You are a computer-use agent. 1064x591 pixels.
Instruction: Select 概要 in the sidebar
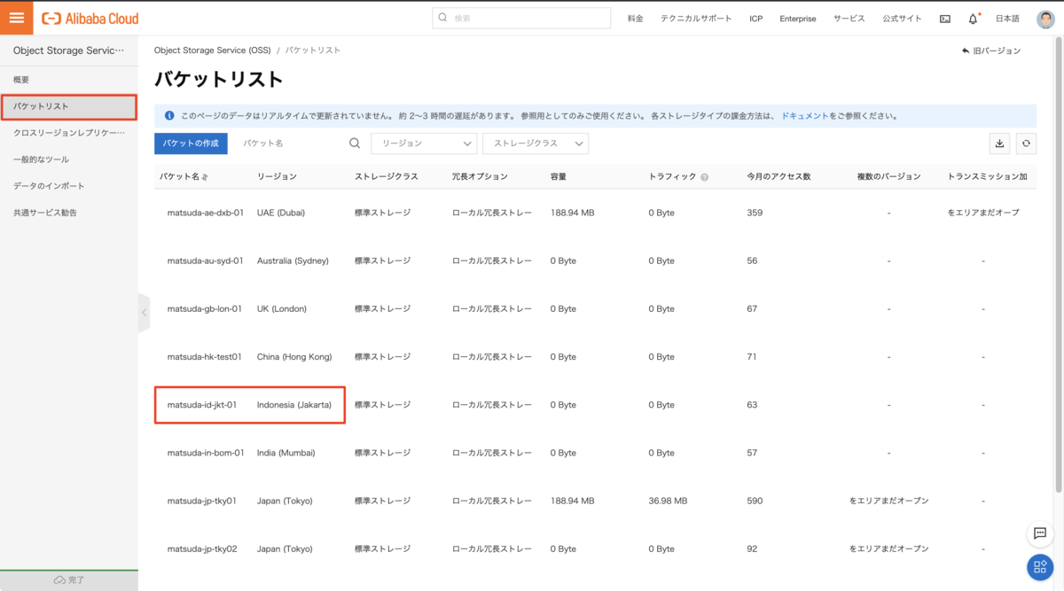(x=21, y=80)
